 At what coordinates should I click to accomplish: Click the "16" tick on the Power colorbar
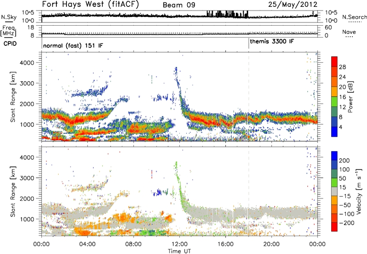(342, 97)
